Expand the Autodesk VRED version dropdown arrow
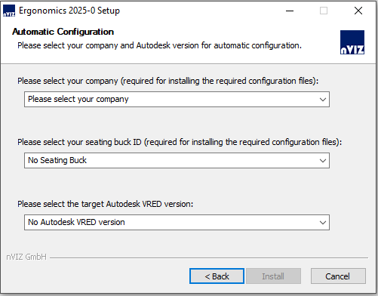The width and height of the screenshot is (378, 296). pyautogui.click(x=323, y=223)
